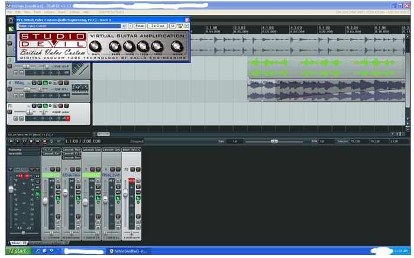Viewport: 414px width, 258px height.
Task: Click track 5 volume fader in track panel
Action: [x=30, y=112]
